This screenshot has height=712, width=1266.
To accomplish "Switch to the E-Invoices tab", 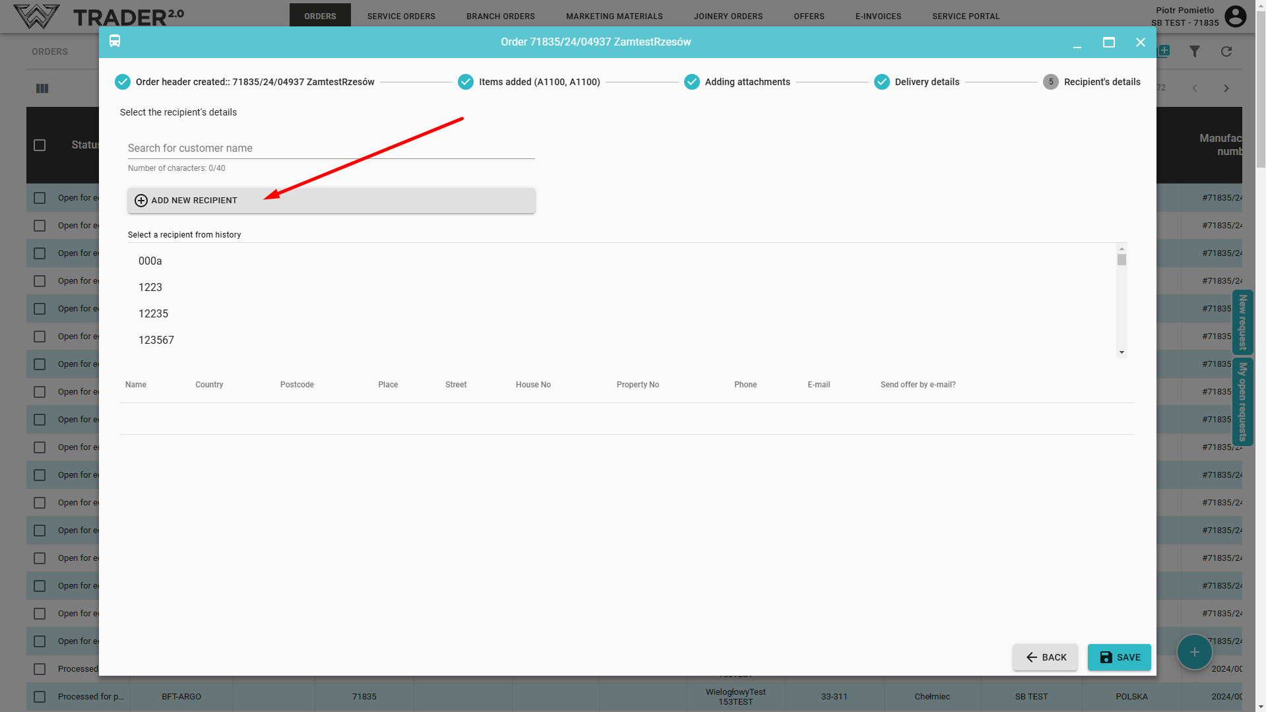I will click(x=878, y=16).
